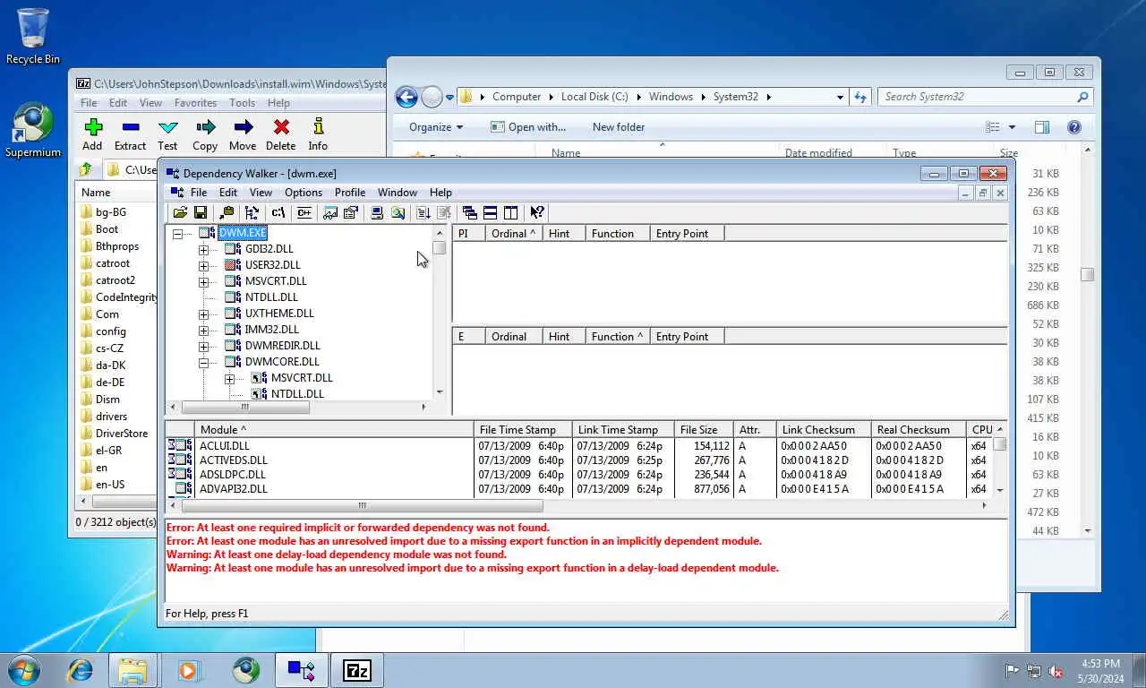The height and width of the screenshot is (688, 1146).
Task: Click Explorer's New folder button
Action: pyautogui.click(x=619, y=127)
